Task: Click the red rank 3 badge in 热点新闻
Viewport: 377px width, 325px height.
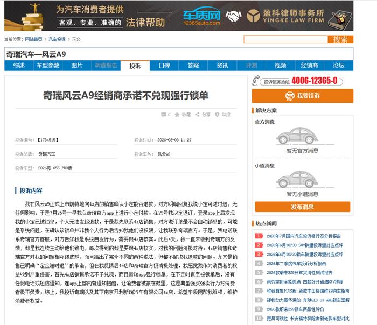Action: [x=259, y=255]
